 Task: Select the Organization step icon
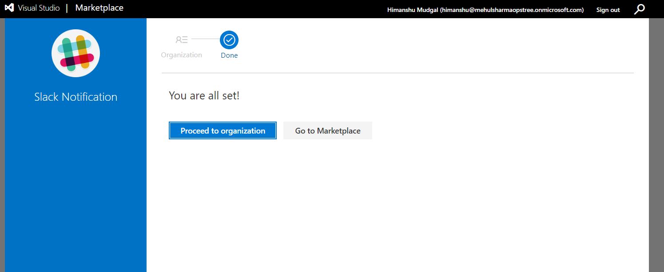click(x=181, y=40)
